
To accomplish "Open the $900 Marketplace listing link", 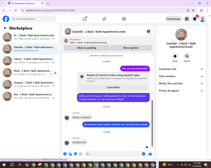I will (88, 42).
